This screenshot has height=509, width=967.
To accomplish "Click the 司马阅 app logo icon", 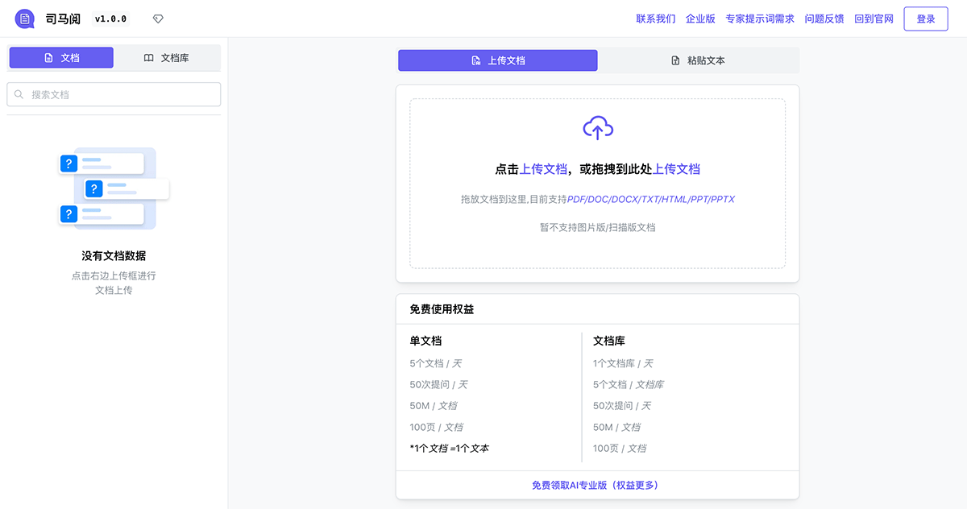I will [23, 18].
